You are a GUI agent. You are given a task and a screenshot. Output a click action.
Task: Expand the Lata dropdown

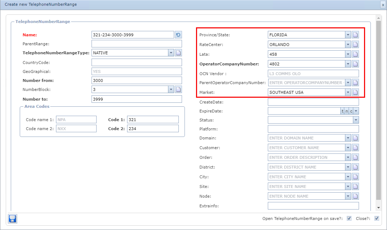point(348,54)
